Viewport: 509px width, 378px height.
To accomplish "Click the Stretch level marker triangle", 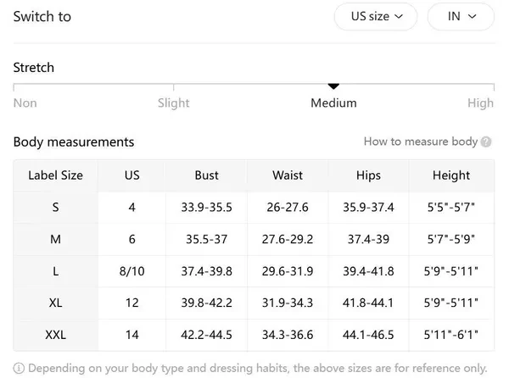I will (x=333, y=86).
